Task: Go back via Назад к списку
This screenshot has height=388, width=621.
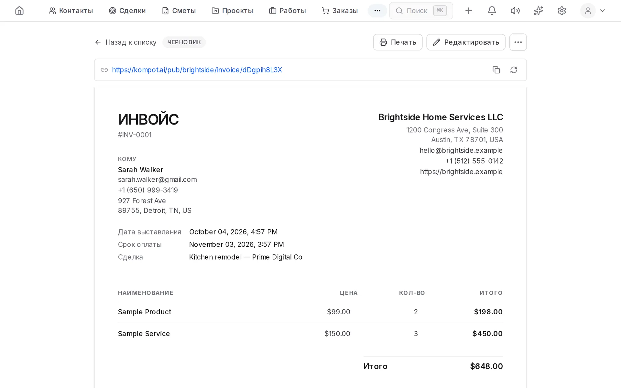Action: coord(125,42)
